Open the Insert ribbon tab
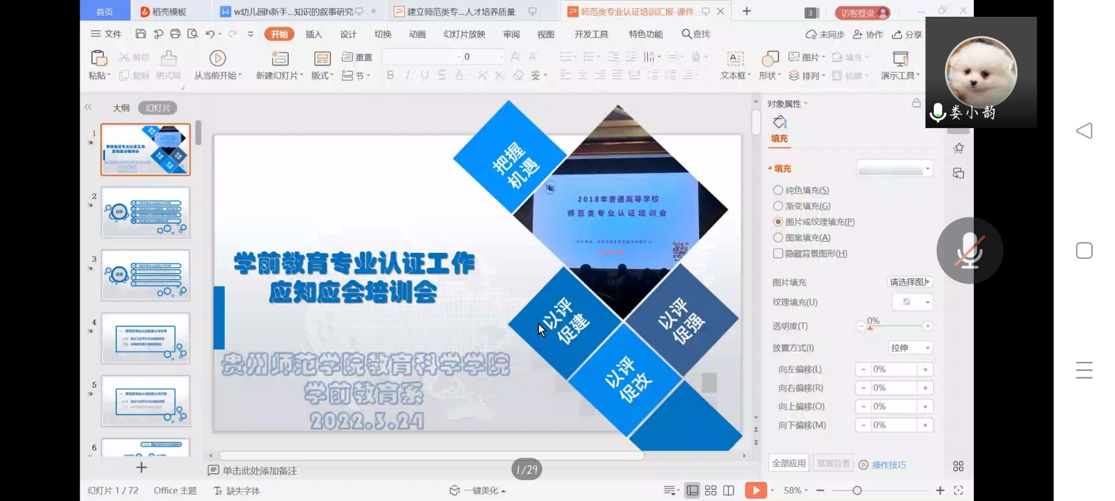Screen dimensions: 1115x501 314,34
